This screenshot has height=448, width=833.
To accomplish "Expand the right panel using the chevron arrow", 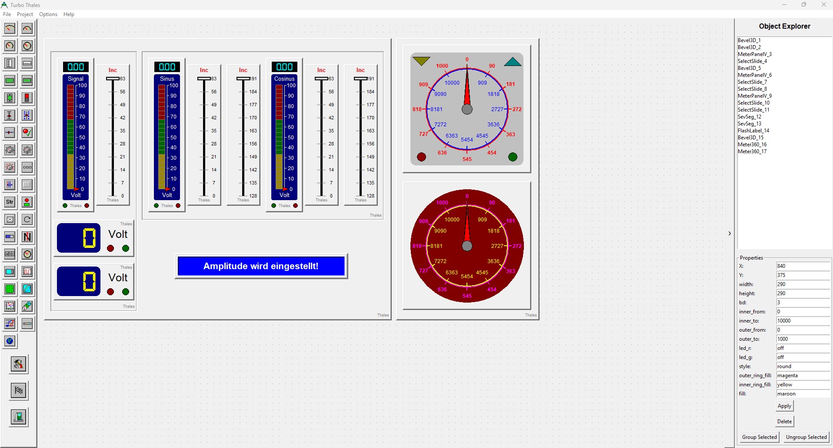I will point(730,234).
